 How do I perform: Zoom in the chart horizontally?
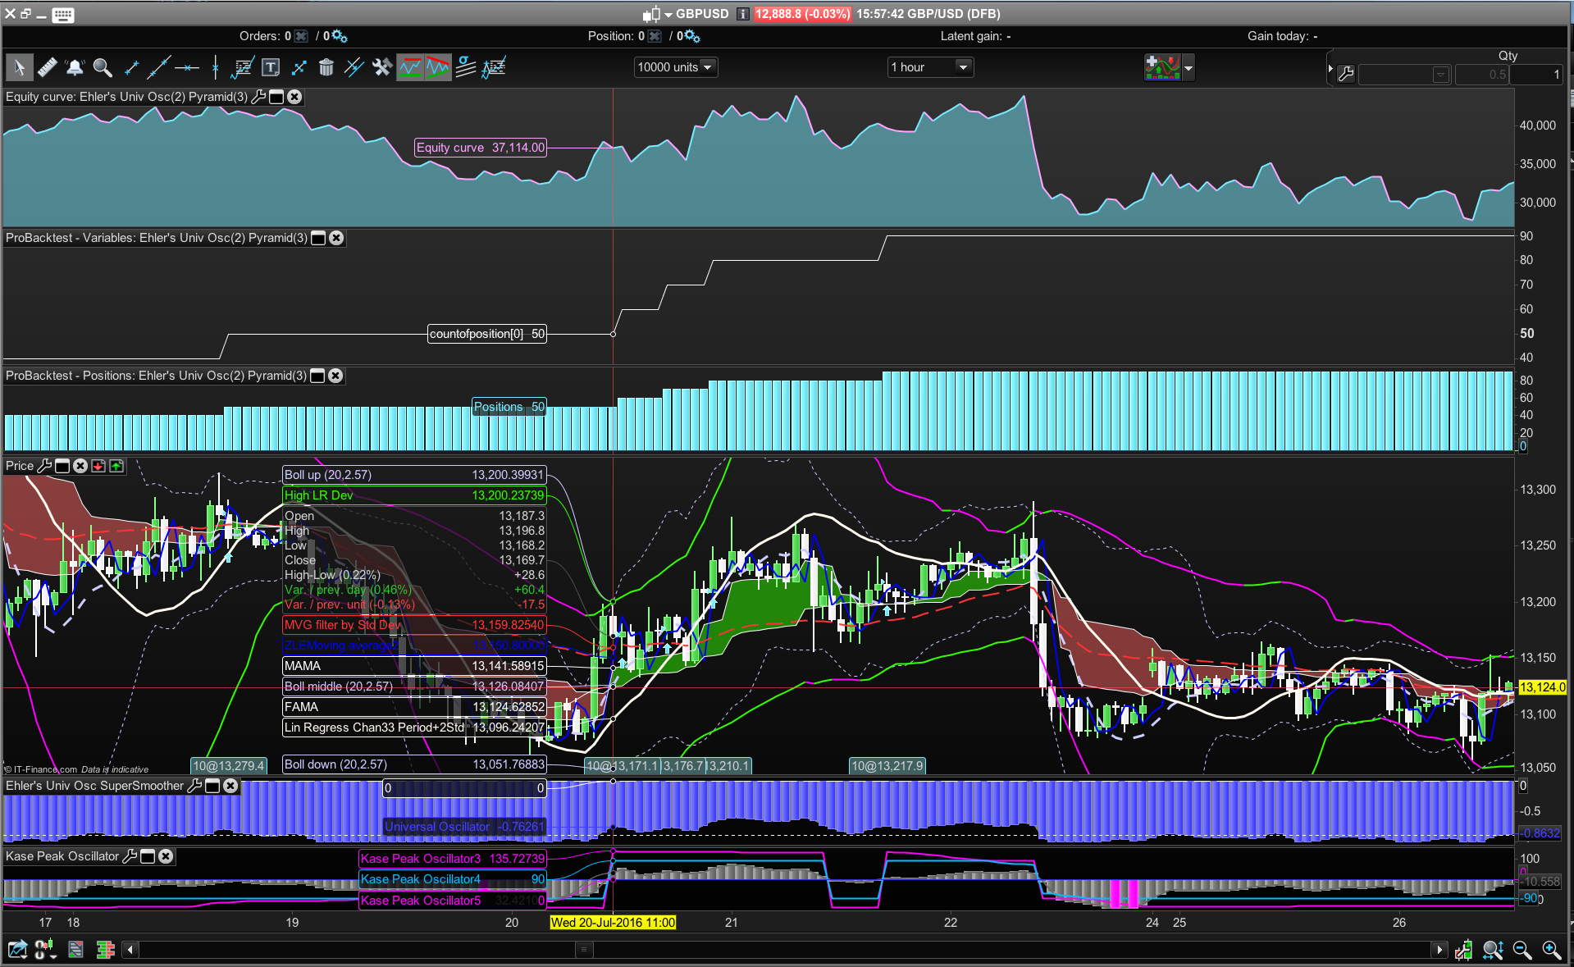click(1551, 950)
